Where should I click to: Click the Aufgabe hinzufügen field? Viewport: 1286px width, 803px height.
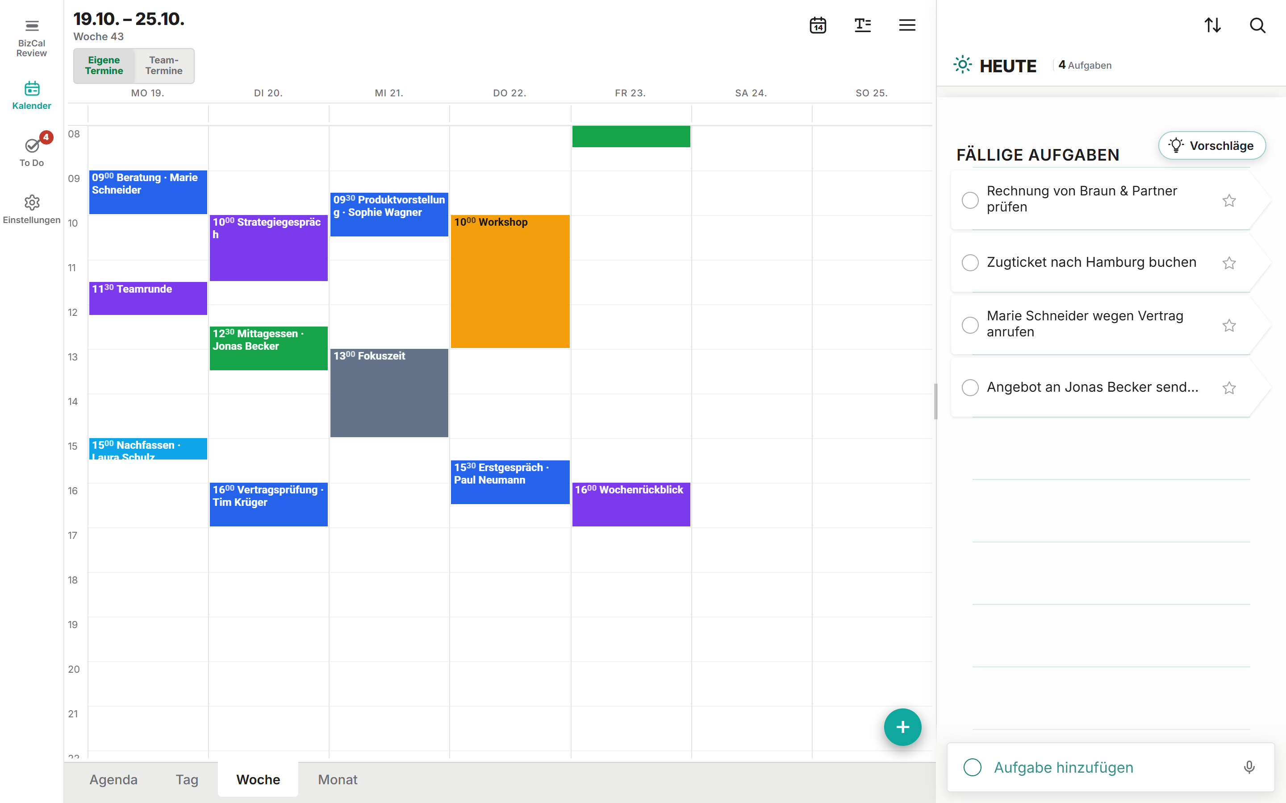[x=1111, y=767]
